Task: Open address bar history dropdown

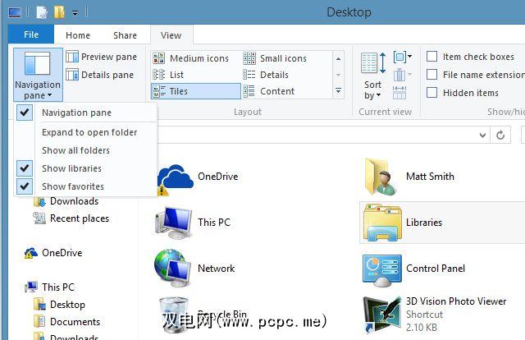Action: coord(482,136)
